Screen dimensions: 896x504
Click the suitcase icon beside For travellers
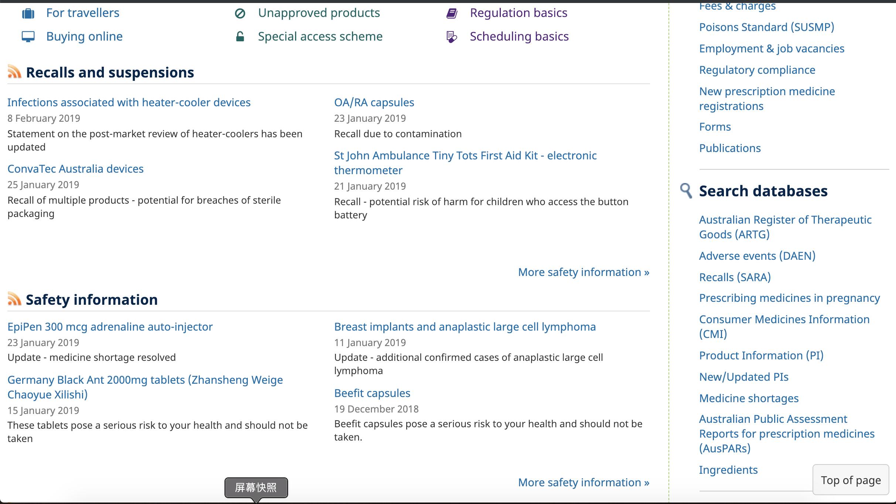pos(28,13)
